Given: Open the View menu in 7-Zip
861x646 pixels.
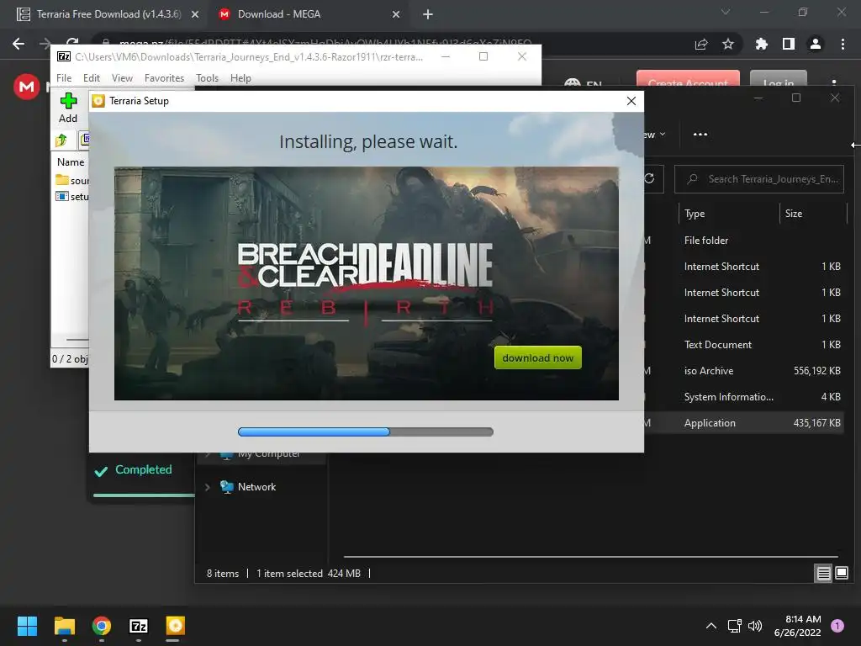Looking at the screenshot, I should pyautogui.click(x=122, y=78).
